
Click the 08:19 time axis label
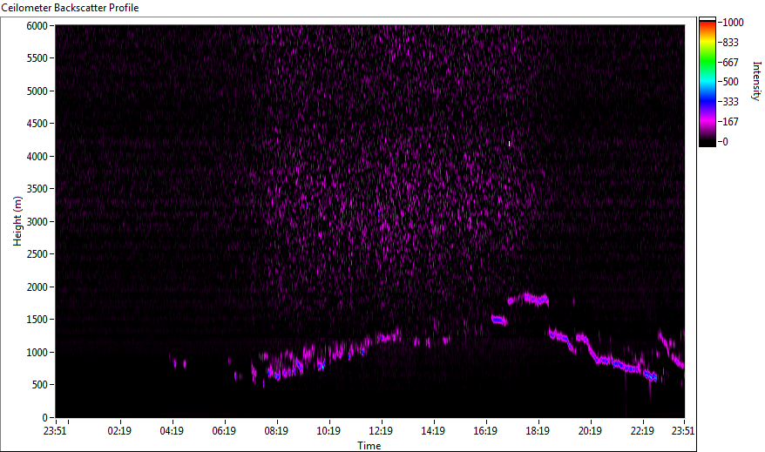click(x=276, y=430)
